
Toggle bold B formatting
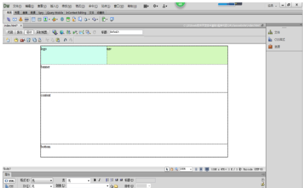95,180
